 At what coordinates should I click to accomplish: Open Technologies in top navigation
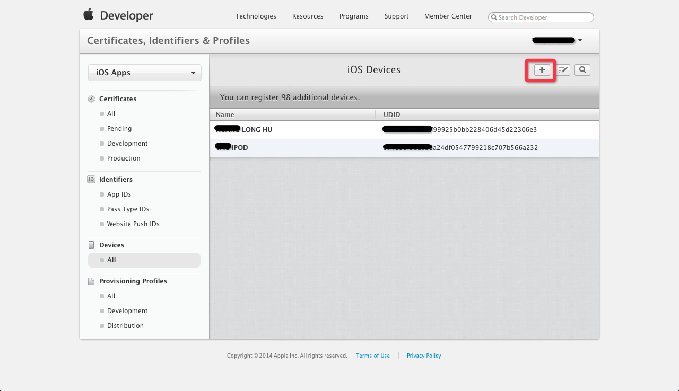coord(256,16)
